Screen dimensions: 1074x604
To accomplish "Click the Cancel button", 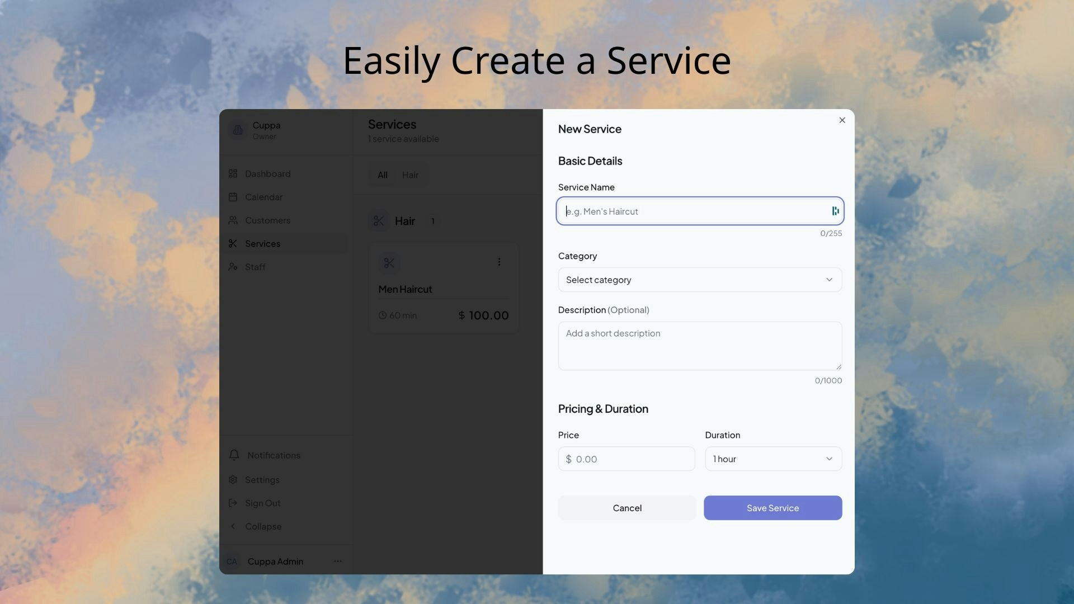I will pyautogui.click(x=627, y=508).
